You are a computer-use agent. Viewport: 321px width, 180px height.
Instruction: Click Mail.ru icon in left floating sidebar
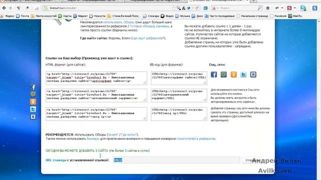point(33,94)
